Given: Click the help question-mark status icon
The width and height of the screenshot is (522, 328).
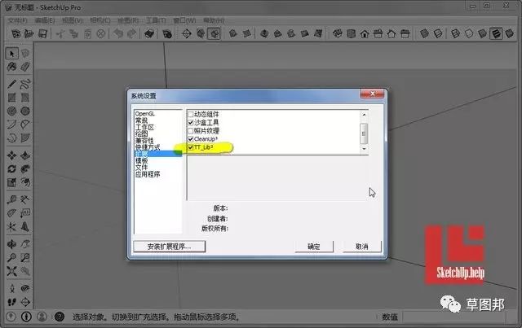Looking at the screenshot, I should (x=60, y=317).
